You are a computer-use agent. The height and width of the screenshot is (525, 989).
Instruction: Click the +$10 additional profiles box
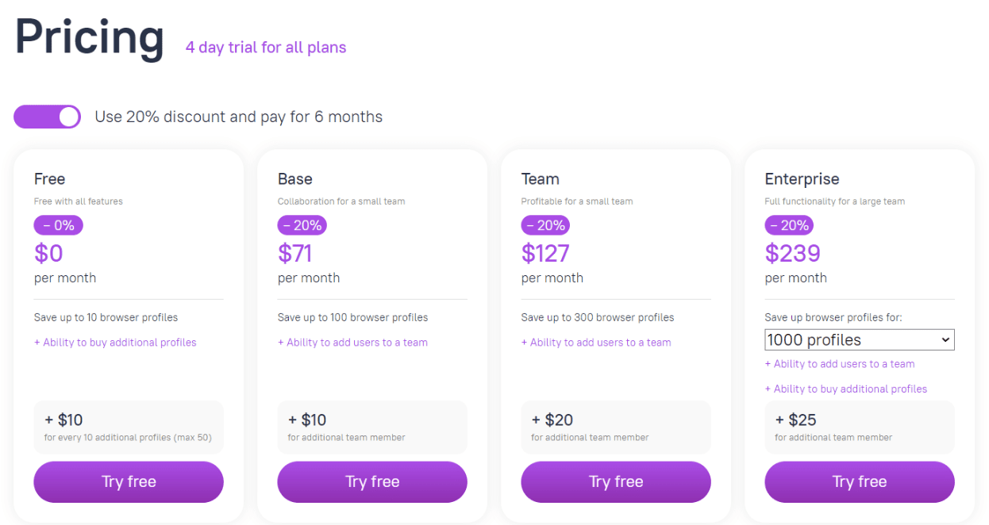point(129,427)
